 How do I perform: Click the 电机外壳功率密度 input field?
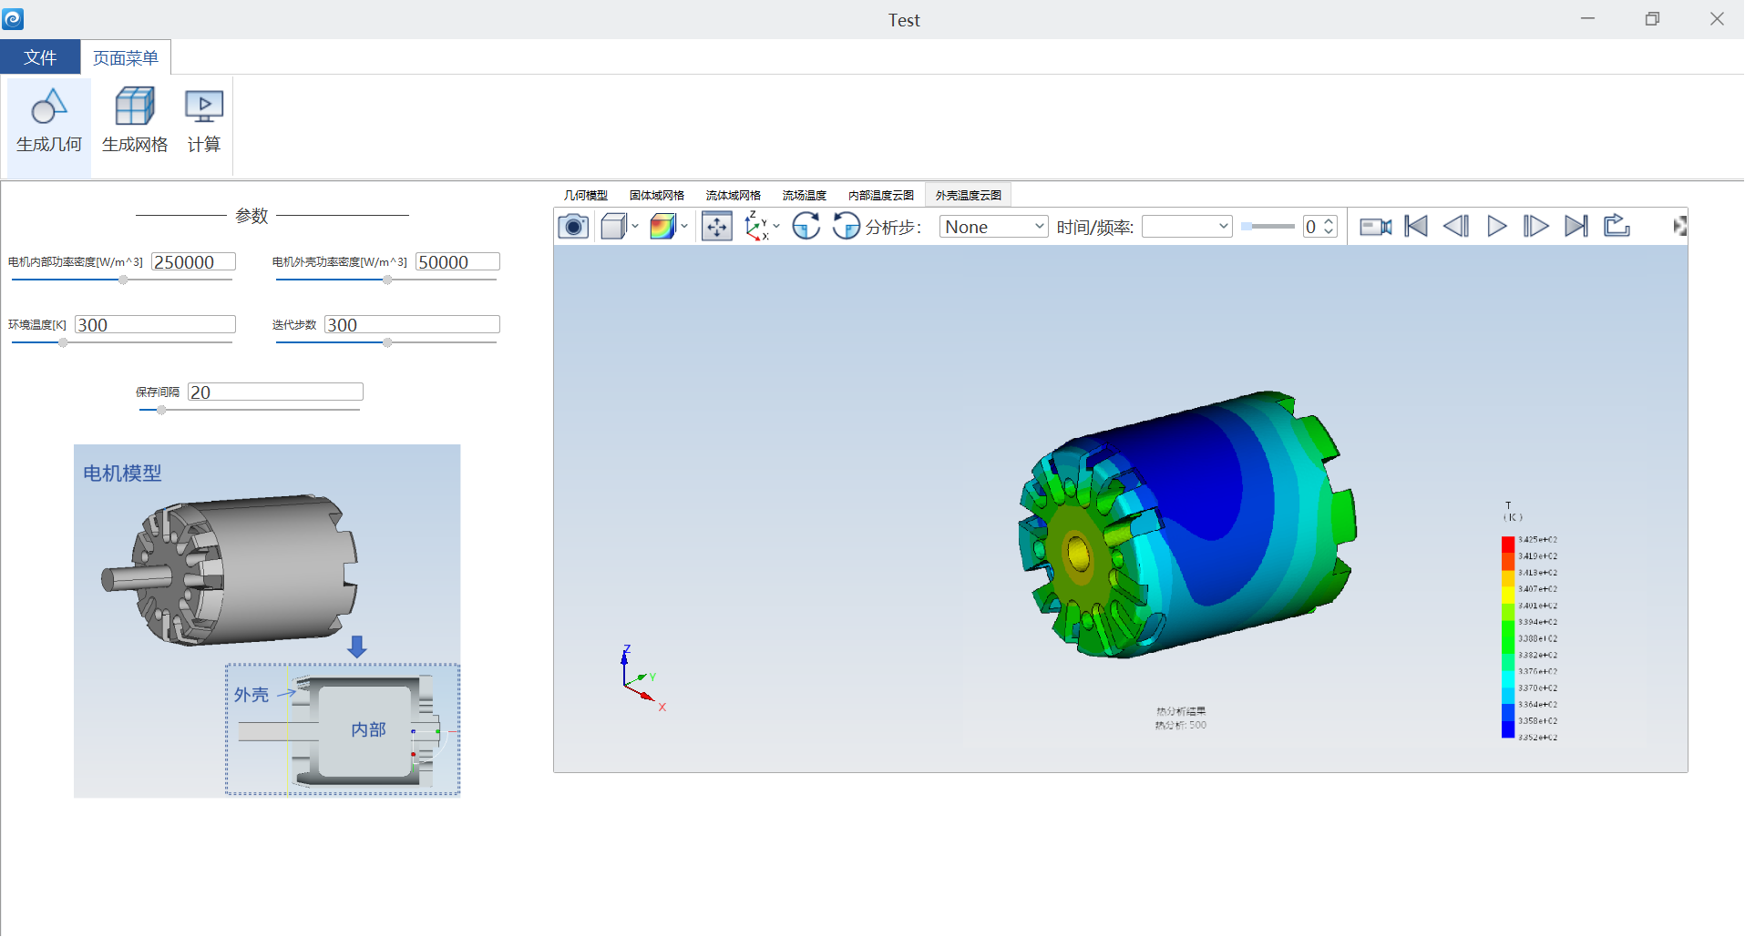click(457, 261)
